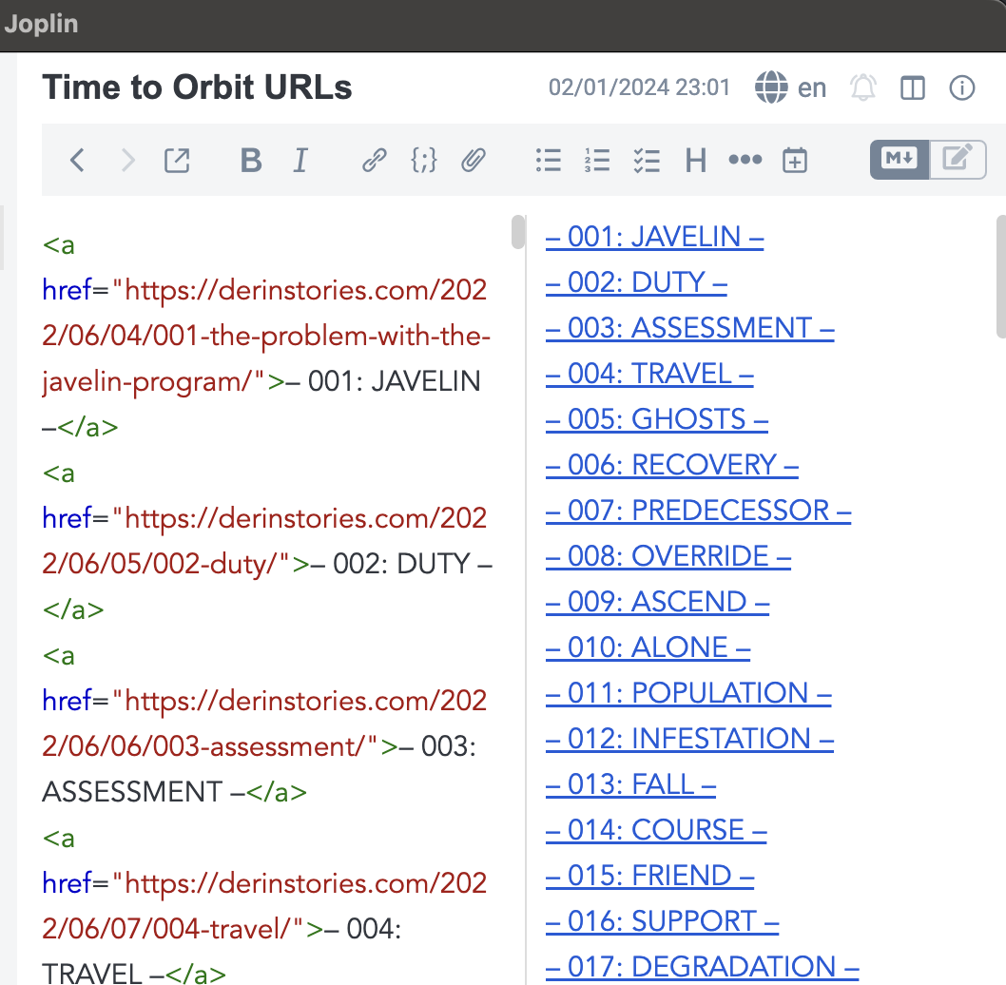Open the 010: ALONE link

coord(648,647)
